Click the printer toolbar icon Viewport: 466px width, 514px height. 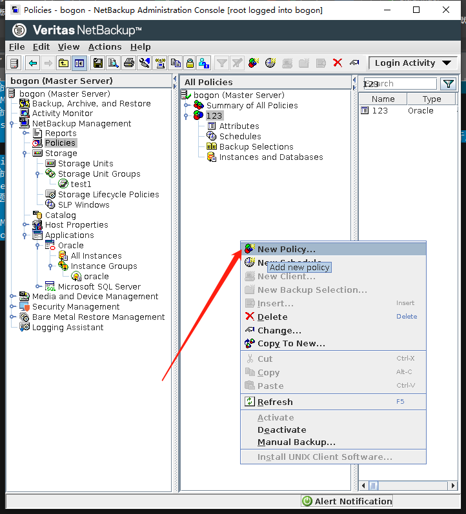point(129,63)
